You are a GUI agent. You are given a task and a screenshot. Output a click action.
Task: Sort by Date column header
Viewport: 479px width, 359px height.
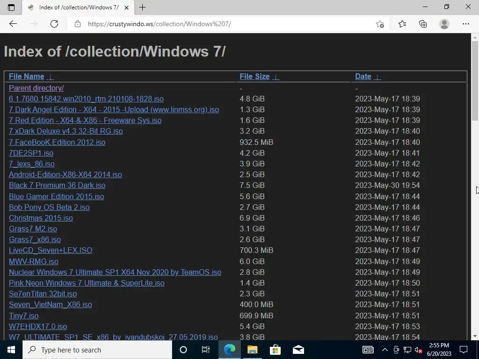point(363,76)
